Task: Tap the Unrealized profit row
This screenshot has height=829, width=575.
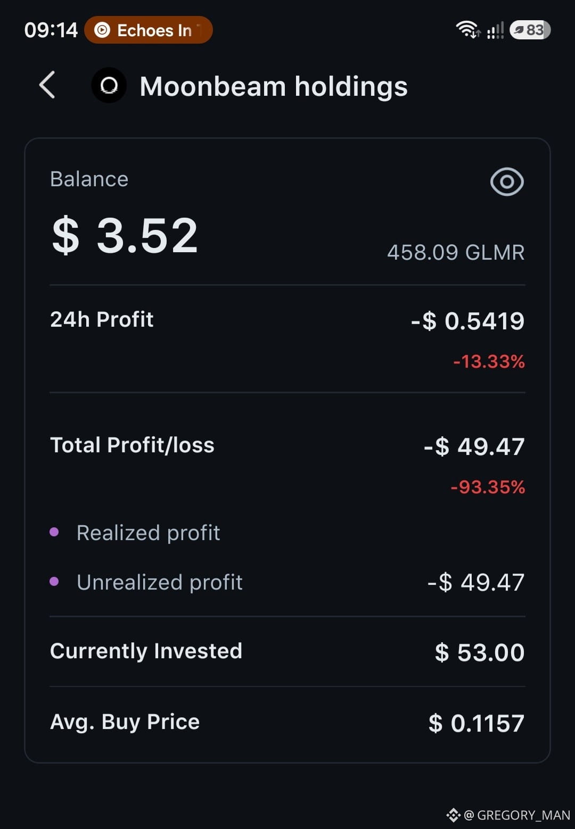Action: click(x=287, y=582)
